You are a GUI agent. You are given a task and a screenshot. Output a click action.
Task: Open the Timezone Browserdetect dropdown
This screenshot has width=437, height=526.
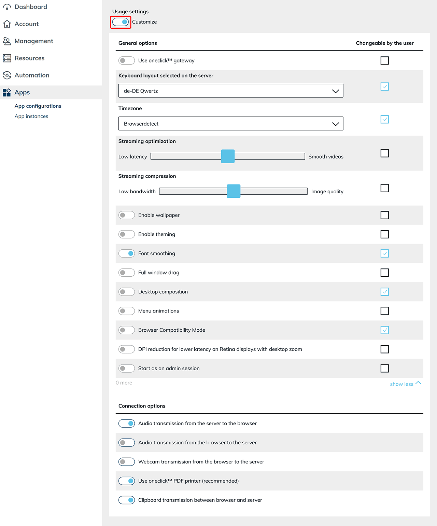point(230,124)
